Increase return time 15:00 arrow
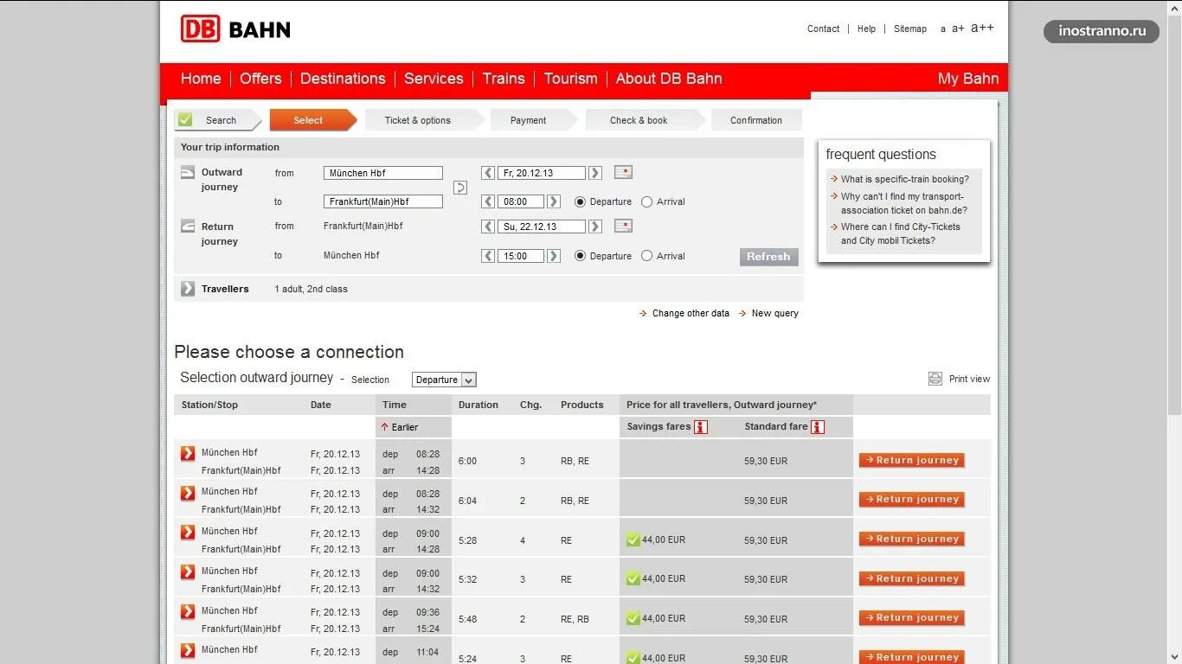The image size is (1182, 664). [554, 256]
